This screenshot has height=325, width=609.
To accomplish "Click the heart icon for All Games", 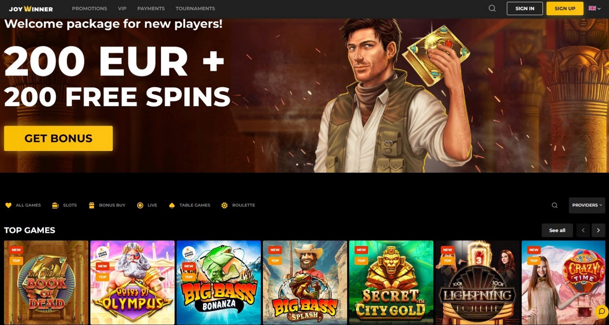I will click(8, 205).
